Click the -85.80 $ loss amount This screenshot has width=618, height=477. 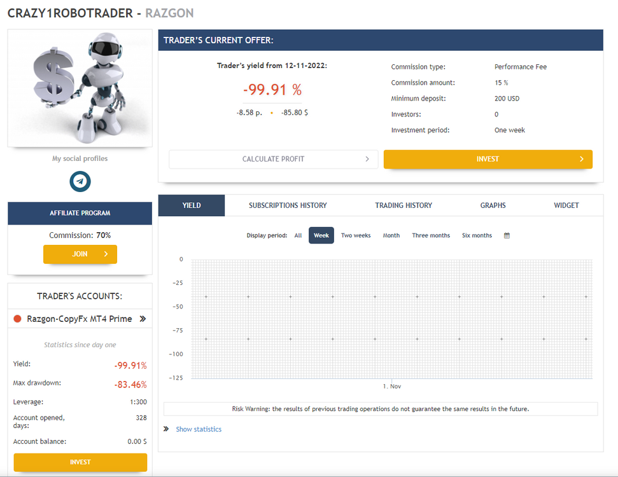point(295,113)
